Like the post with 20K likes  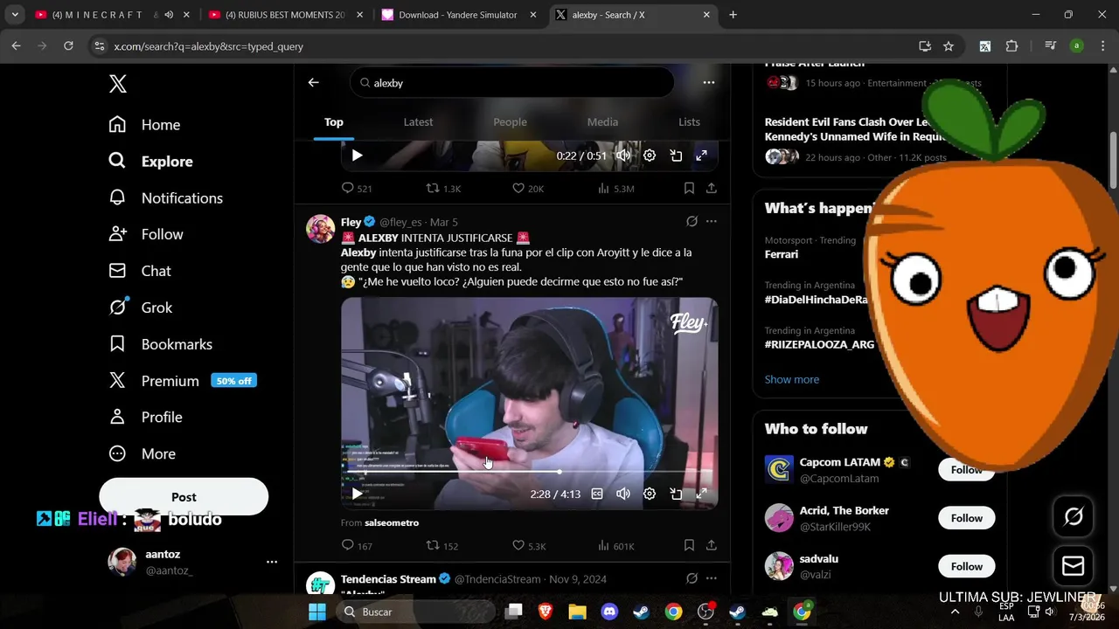(x=528, y=189)
